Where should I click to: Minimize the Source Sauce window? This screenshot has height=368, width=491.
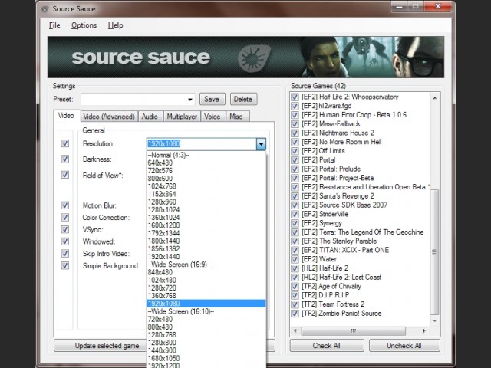pyautogui.click(x=399, y=7)
